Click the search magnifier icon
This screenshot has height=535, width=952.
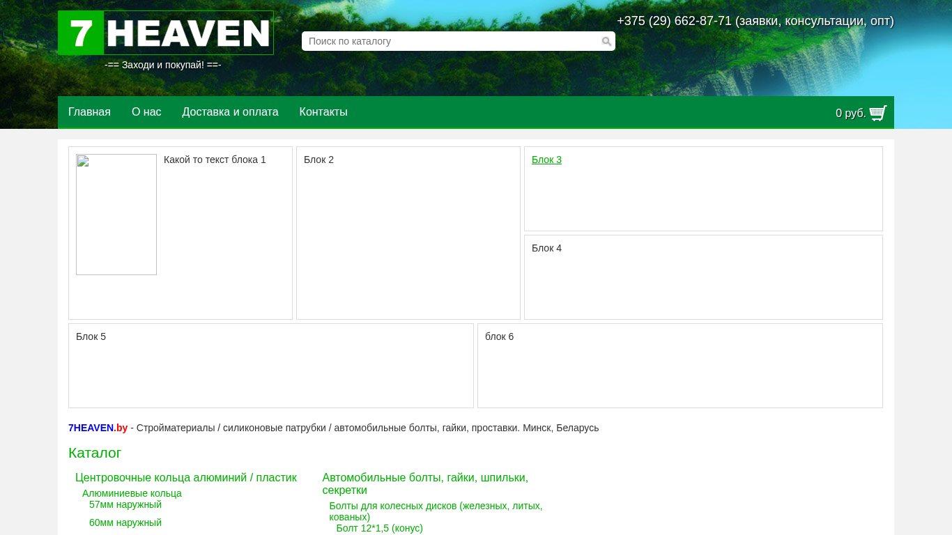pyautogui.click(x=606, y=42)
